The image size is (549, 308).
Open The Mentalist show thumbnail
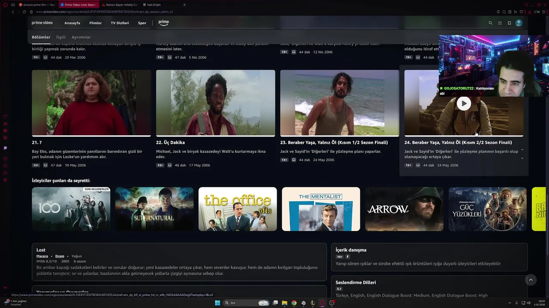321,209
